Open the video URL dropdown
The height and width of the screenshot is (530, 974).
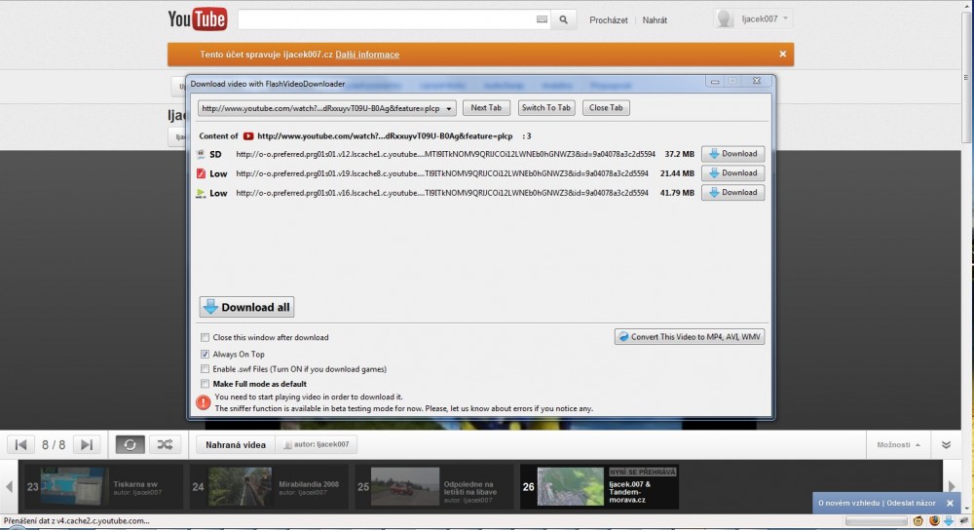[x=449, y=108]
